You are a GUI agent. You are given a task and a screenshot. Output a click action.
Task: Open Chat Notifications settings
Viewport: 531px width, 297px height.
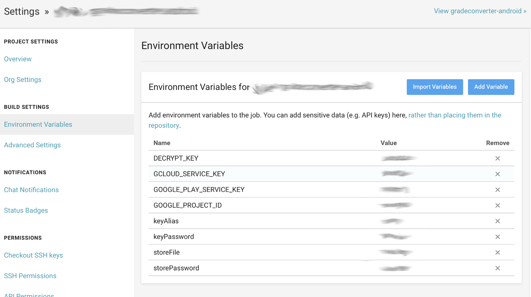tap(31, 190)
